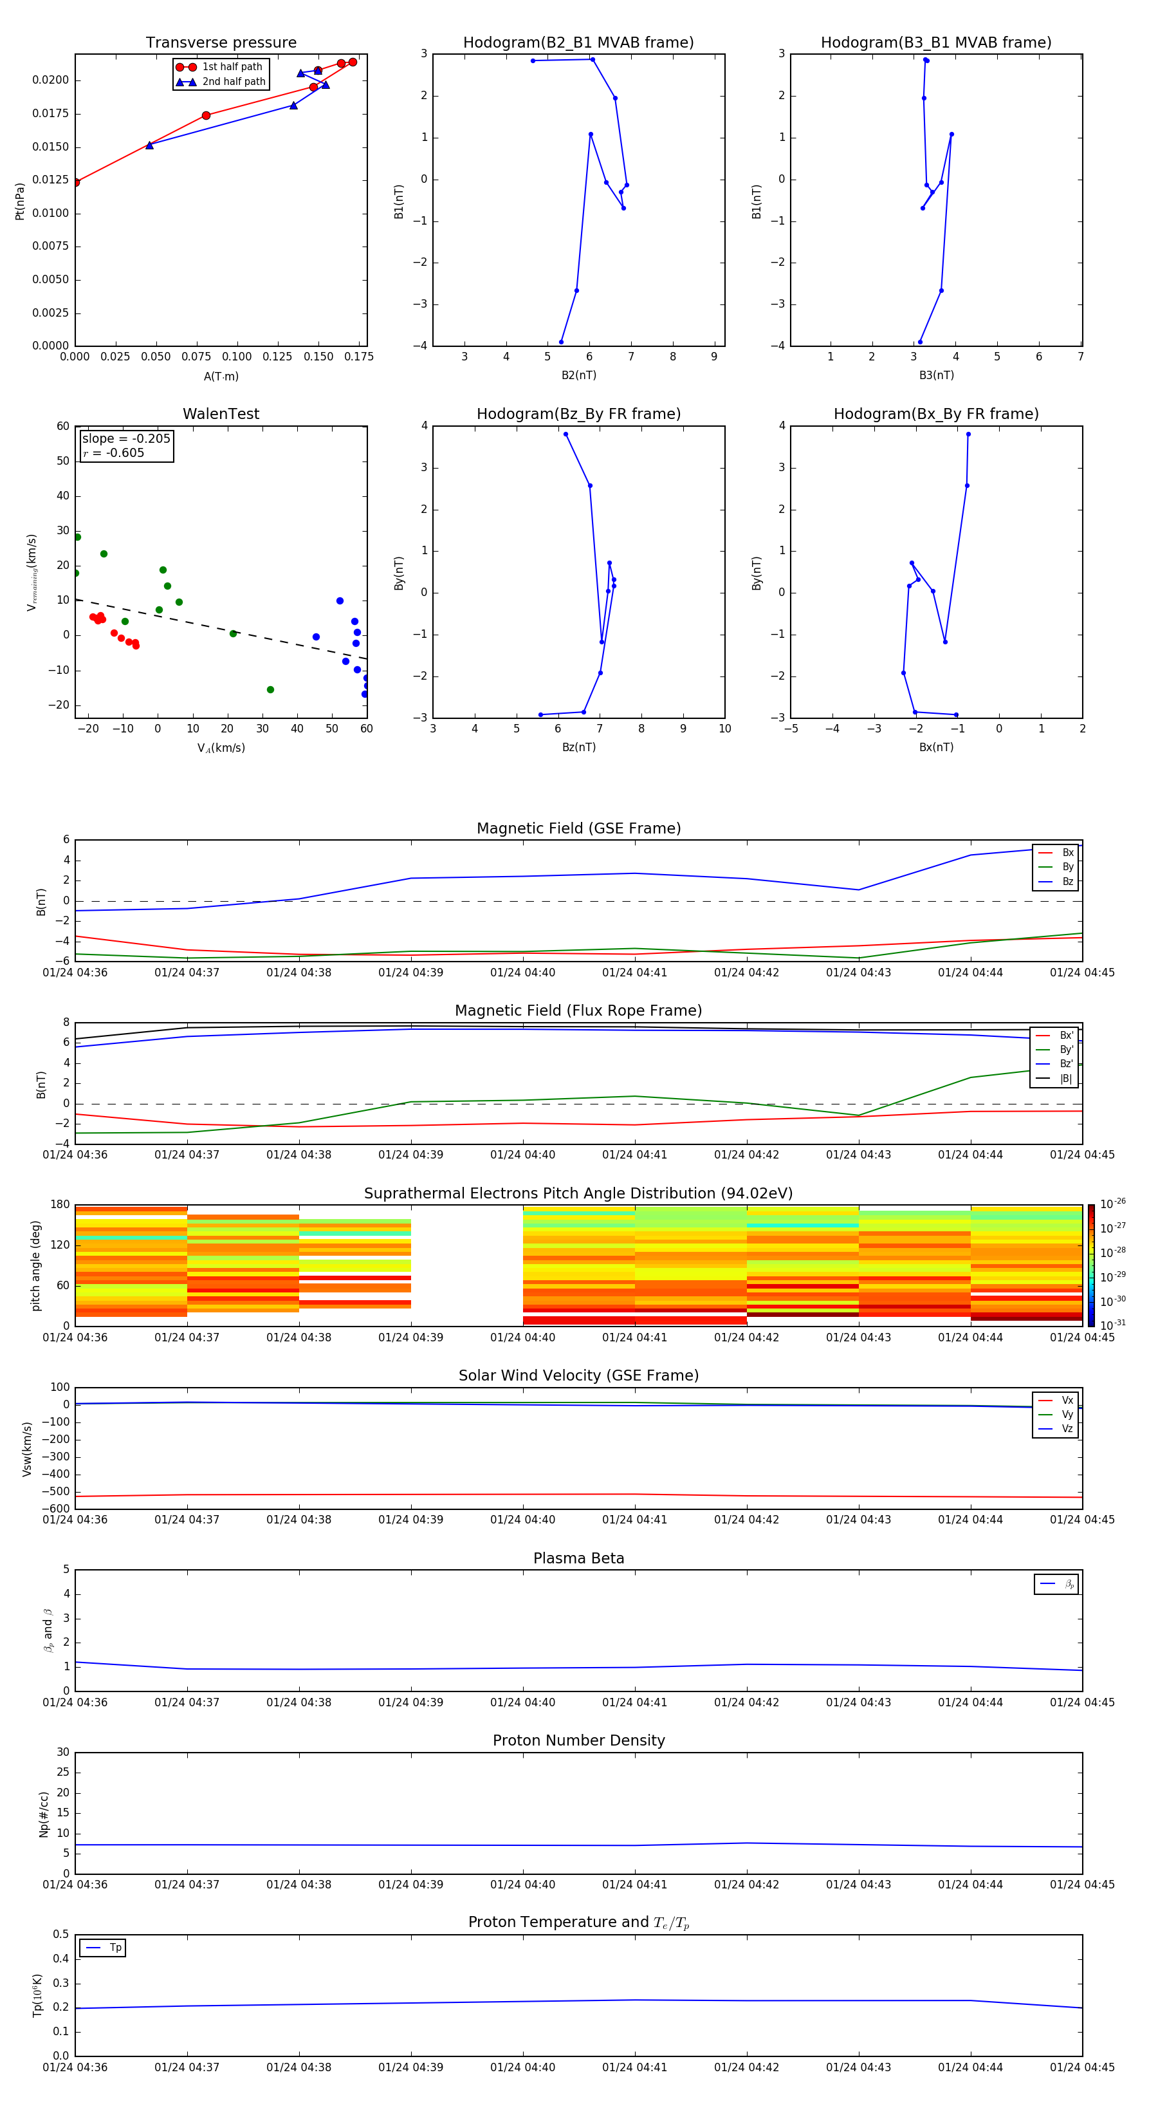The image size is (1158, 2124).
Task: Select the green By legend entry in GSE plot
Action: 1056,866
